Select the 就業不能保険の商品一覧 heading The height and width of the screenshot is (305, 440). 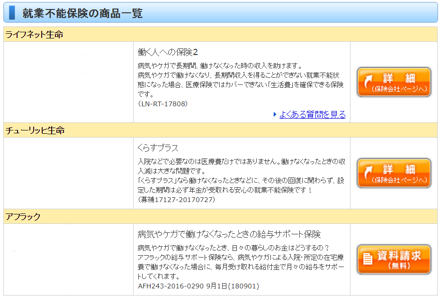[82, 13]
